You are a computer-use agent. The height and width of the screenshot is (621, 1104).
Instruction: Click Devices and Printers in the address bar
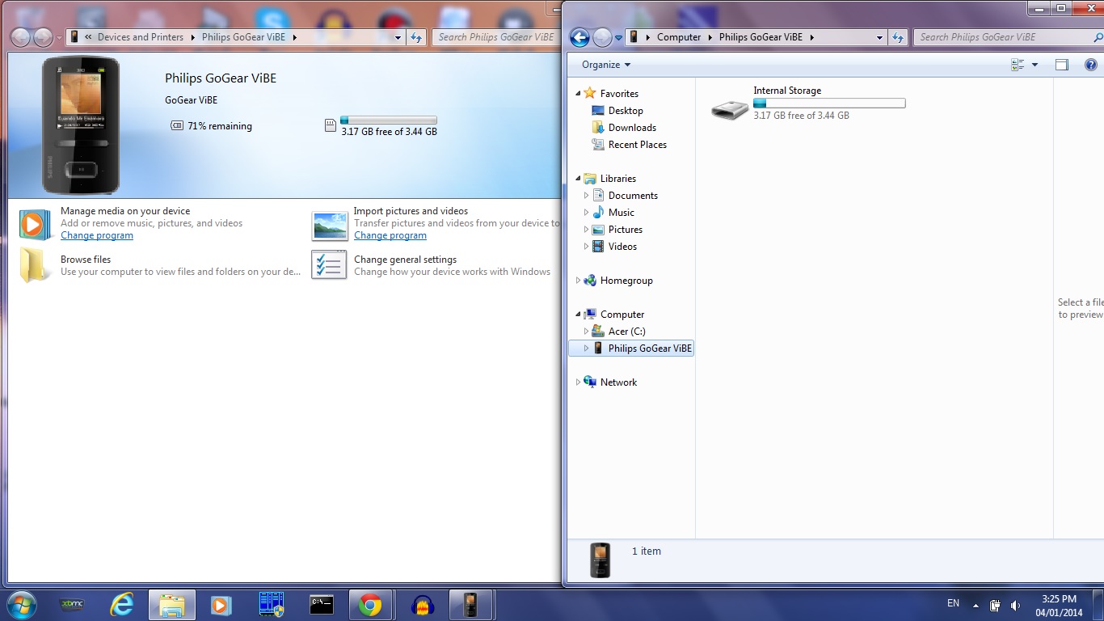tap(141, 37)
